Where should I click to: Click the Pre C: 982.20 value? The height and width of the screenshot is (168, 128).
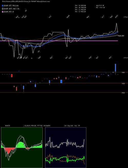(80, 12)
